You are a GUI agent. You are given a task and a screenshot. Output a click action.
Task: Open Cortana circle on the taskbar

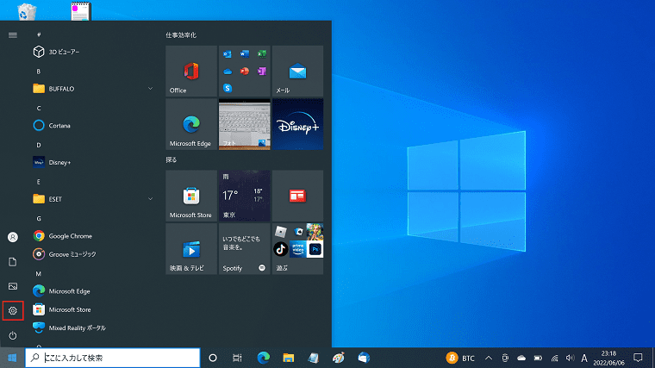coord(213,358)
